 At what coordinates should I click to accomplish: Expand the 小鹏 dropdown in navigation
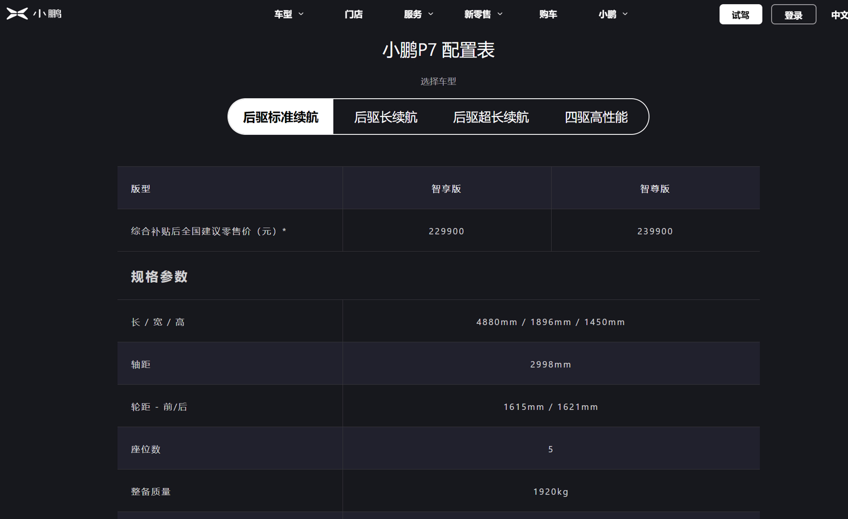click(613, 14)
